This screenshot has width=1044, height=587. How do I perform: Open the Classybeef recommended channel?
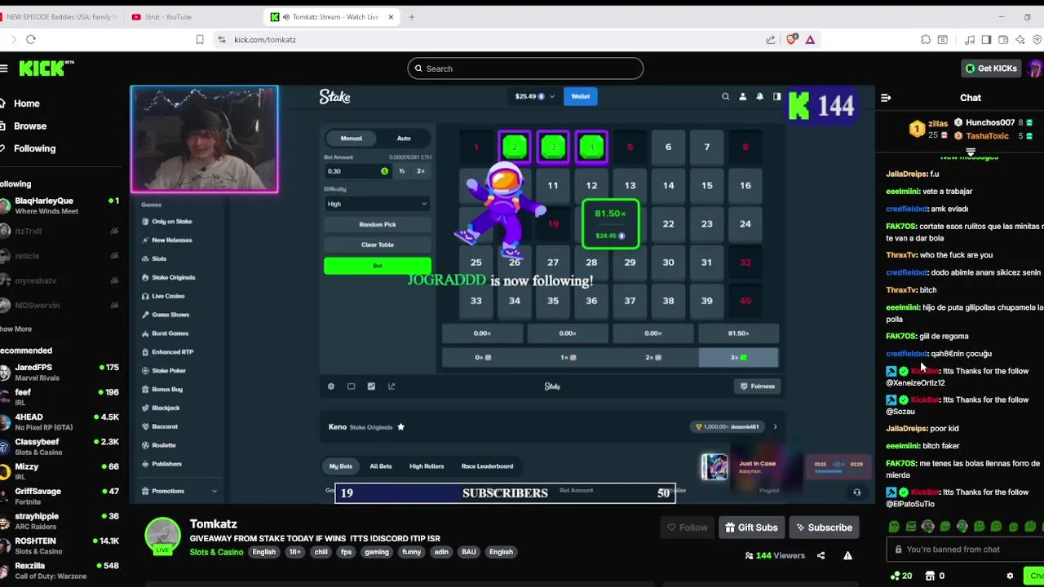pyautogui.click(x=60, y=447)
